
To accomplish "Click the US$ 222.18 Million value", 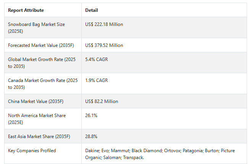I will 104,24.
